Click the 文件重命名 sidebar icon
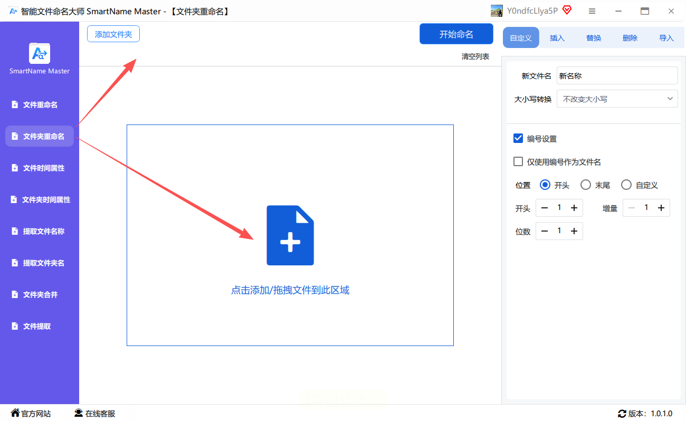The height and width of the screenshot is (422, 686). (15, 104)
